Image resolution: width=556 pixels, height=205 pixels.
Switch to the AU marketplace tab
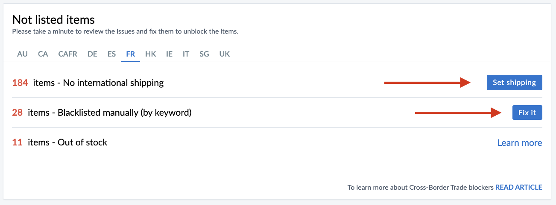click(22, 54)
